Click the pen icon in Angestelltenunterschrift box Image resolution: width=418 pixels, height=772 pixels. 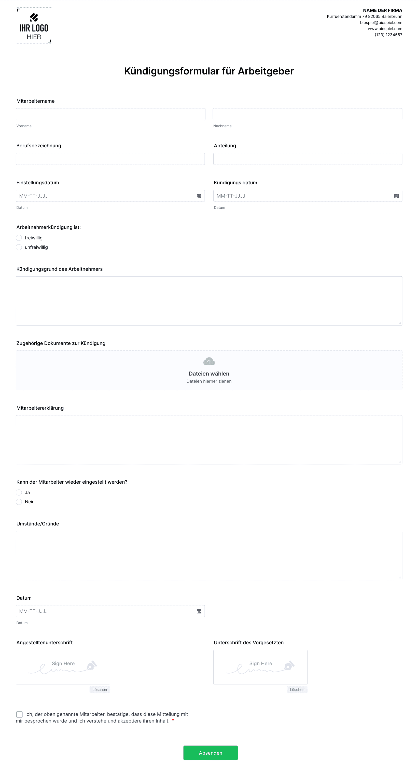click(92, 665)
